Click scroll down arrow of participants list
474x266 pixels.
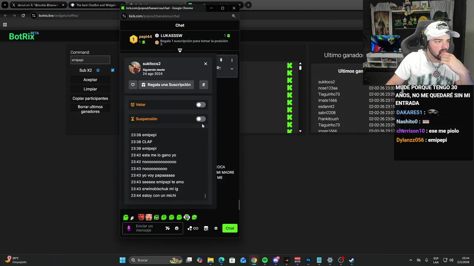coord(300,131)
